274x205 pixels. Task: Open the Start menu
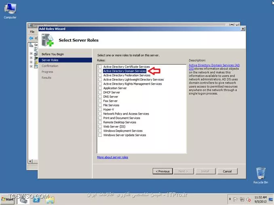pos(8,199)
